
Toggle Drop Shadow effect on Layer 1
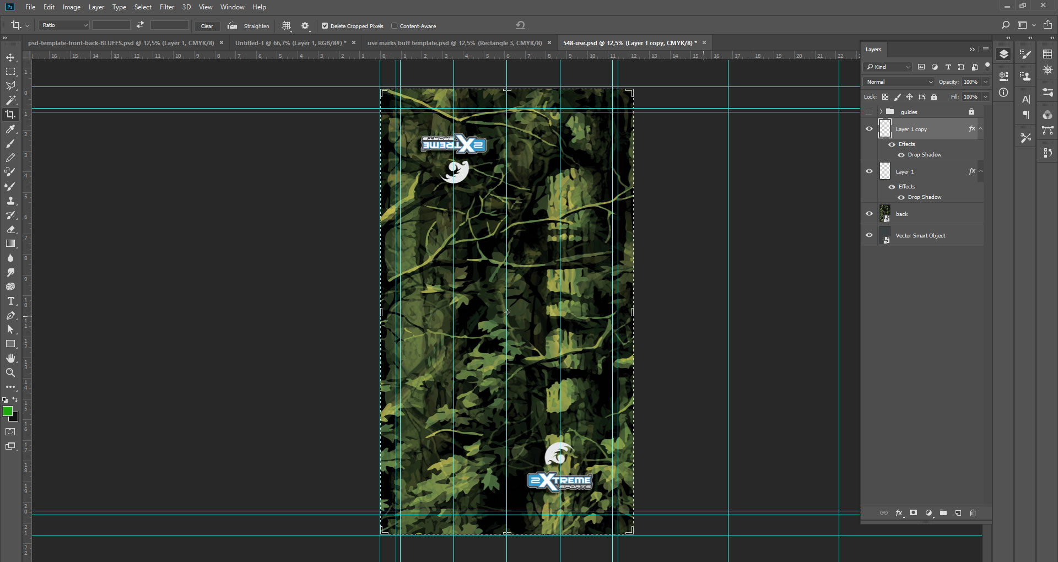pyautogui.click(x=902, y=197)
